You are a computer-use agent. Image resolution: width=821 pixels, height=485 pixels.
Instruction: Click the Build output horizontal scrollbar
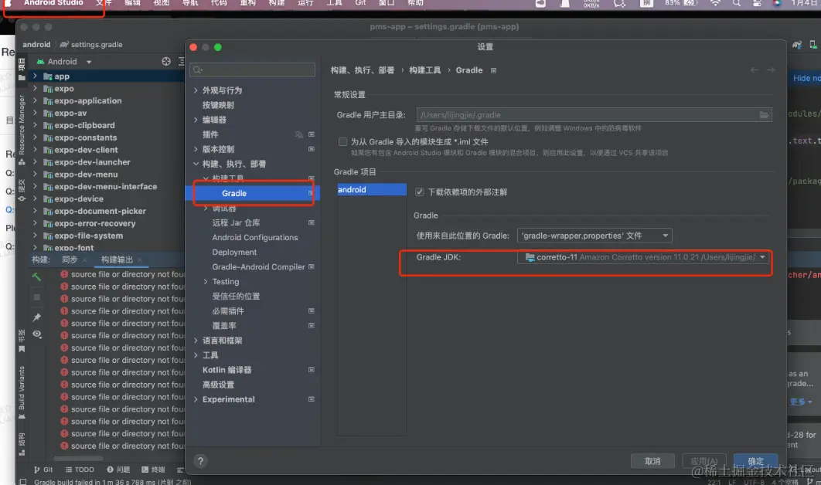tap(79, 459)
